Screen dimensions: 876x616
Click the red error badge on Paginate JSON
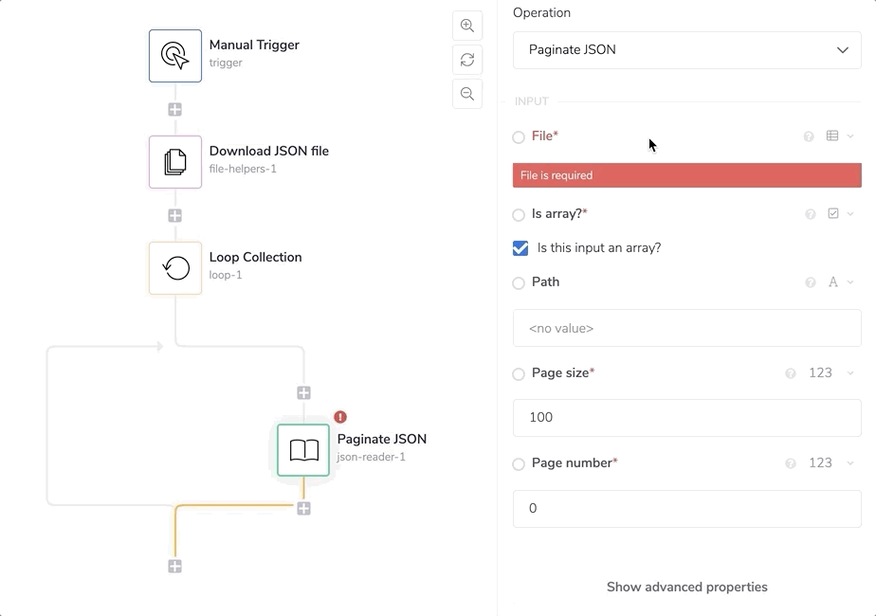(x=340, y=417)
